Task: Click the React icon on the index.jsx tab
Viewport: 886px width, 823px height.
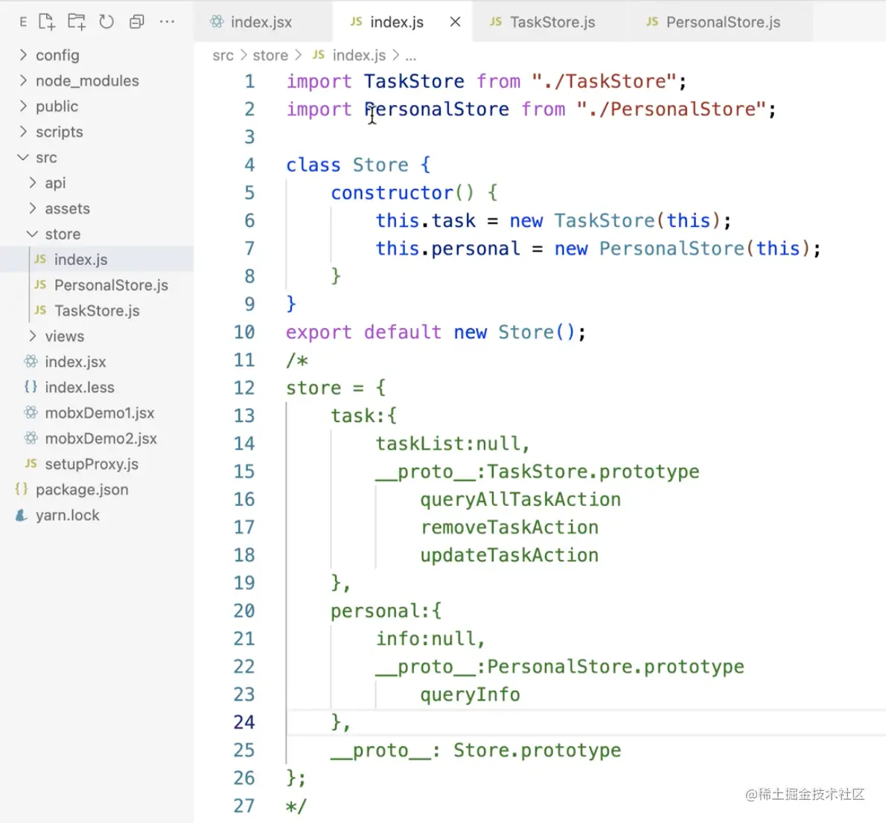Action: 217,22
